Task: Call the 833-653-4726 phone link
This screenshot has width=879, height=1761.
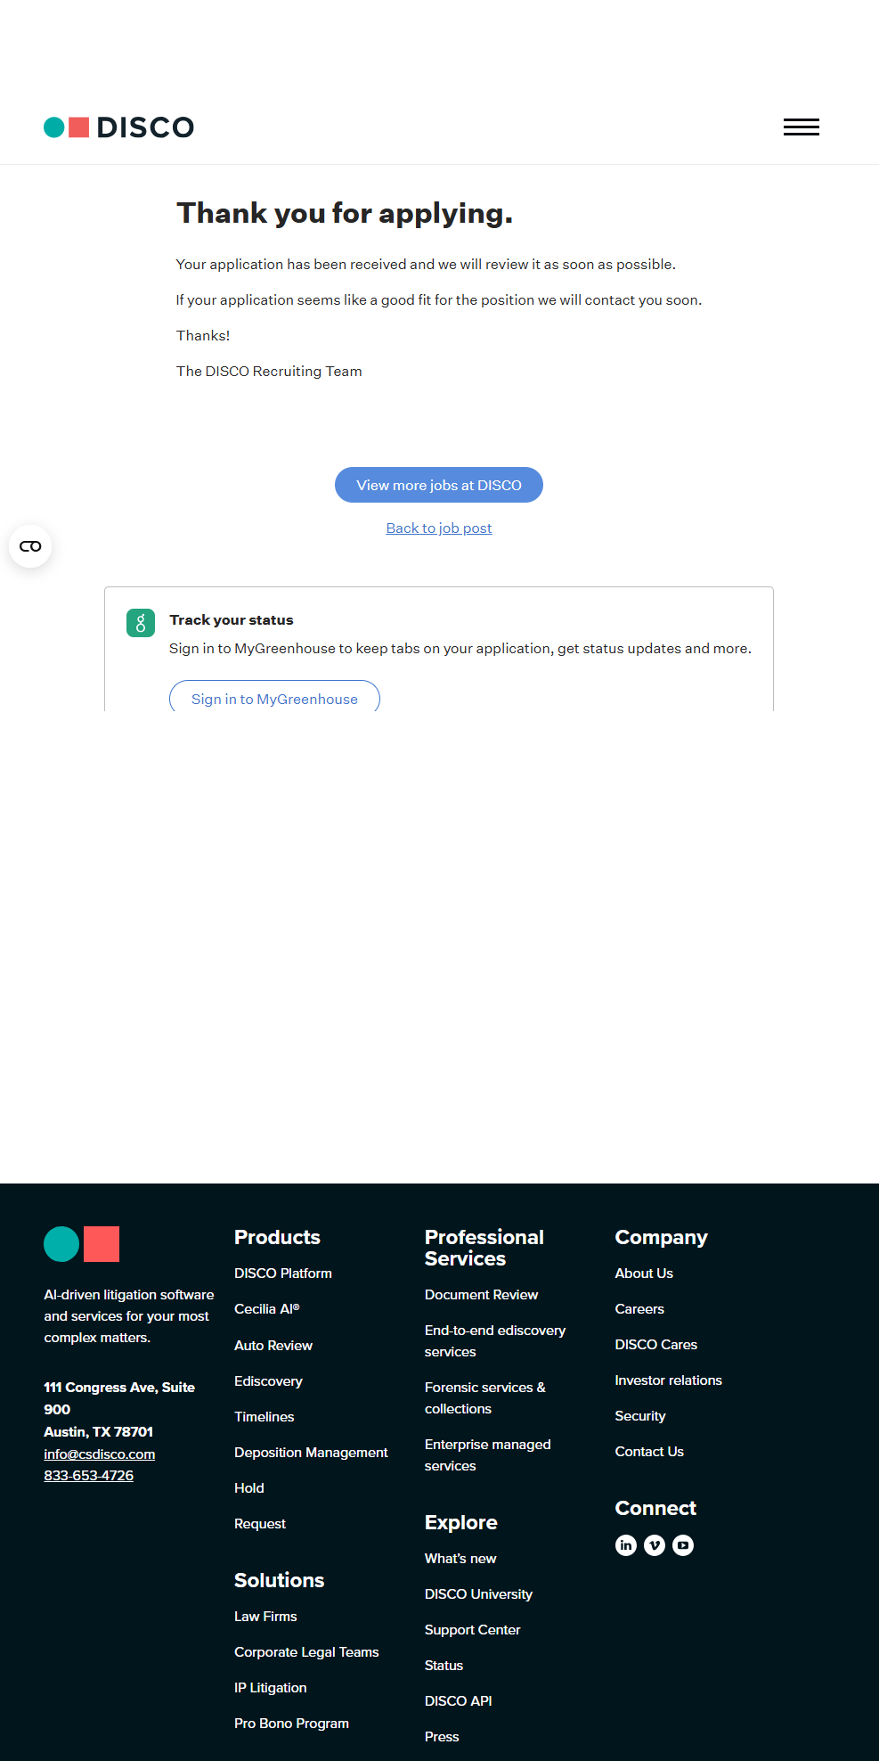Action: (x=89, y=1476)
